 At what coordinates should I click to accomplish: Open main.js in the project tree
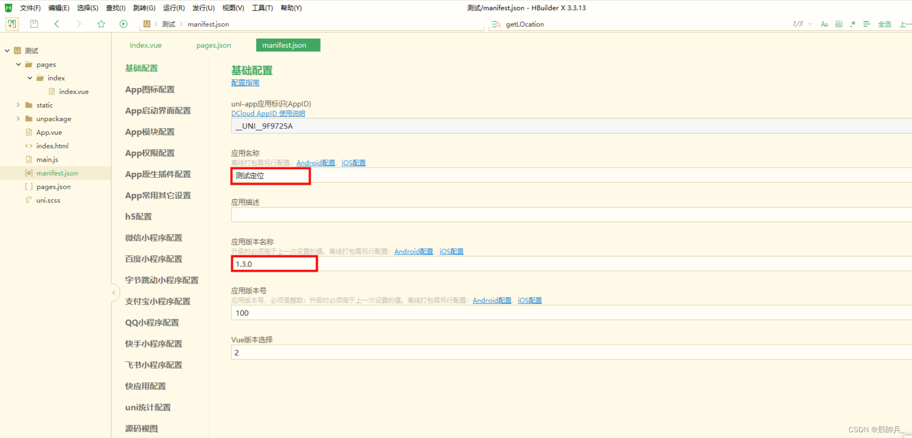[47, 159]
